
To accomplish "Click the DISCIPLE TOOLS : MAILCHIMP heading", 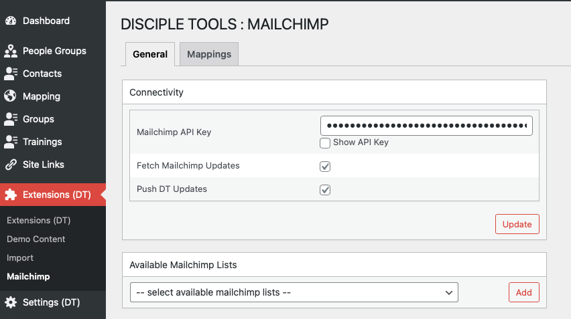I will pos(225,24).
